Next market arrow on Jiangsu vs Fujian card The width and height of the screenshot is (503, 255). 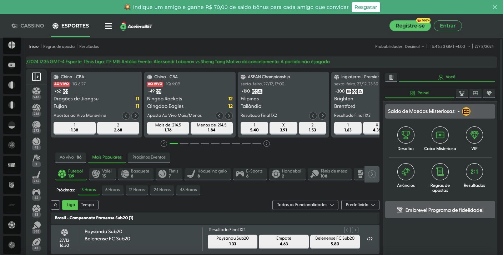135,116
